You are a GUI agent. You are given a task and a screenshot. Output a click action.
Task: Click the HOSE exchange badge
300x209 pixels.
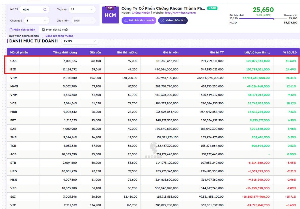tap(212, 8)
